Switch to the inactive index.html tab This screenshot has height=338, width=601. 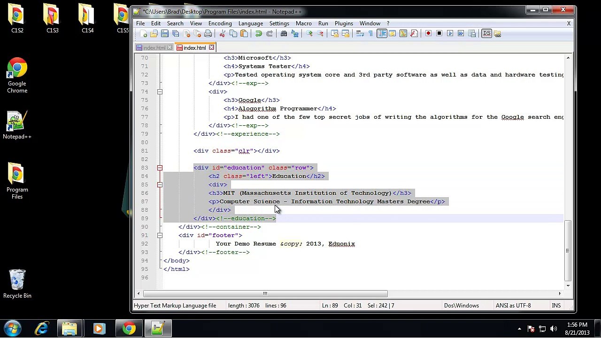click(154, 48)
